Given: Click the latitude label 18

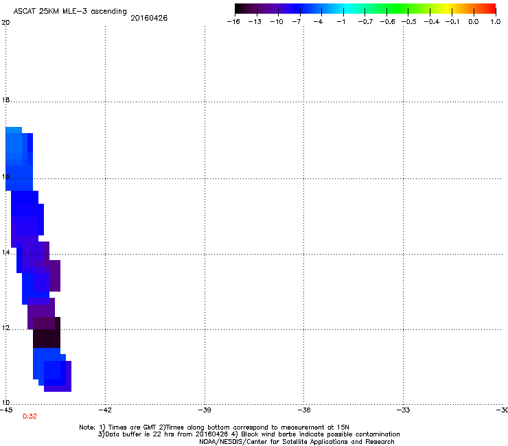Looking at the screenshot, I should (x=5, y=99).
